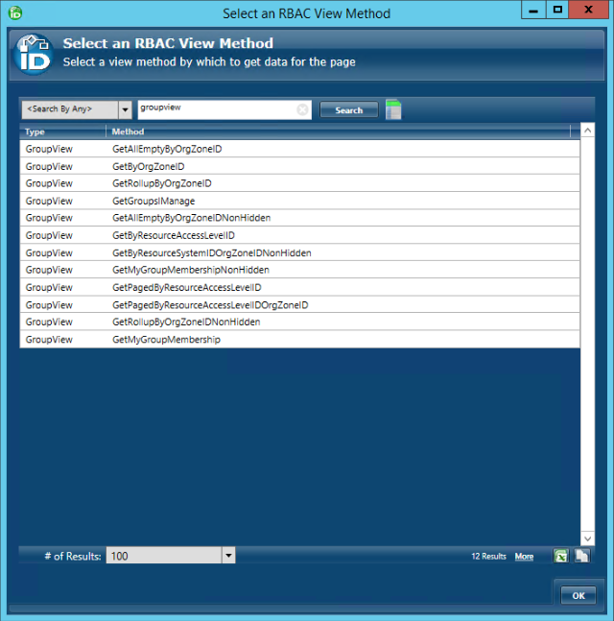The image size is (614, 621).
Task: Select the GetGroupsIManage row
Action: click(153, 202)
